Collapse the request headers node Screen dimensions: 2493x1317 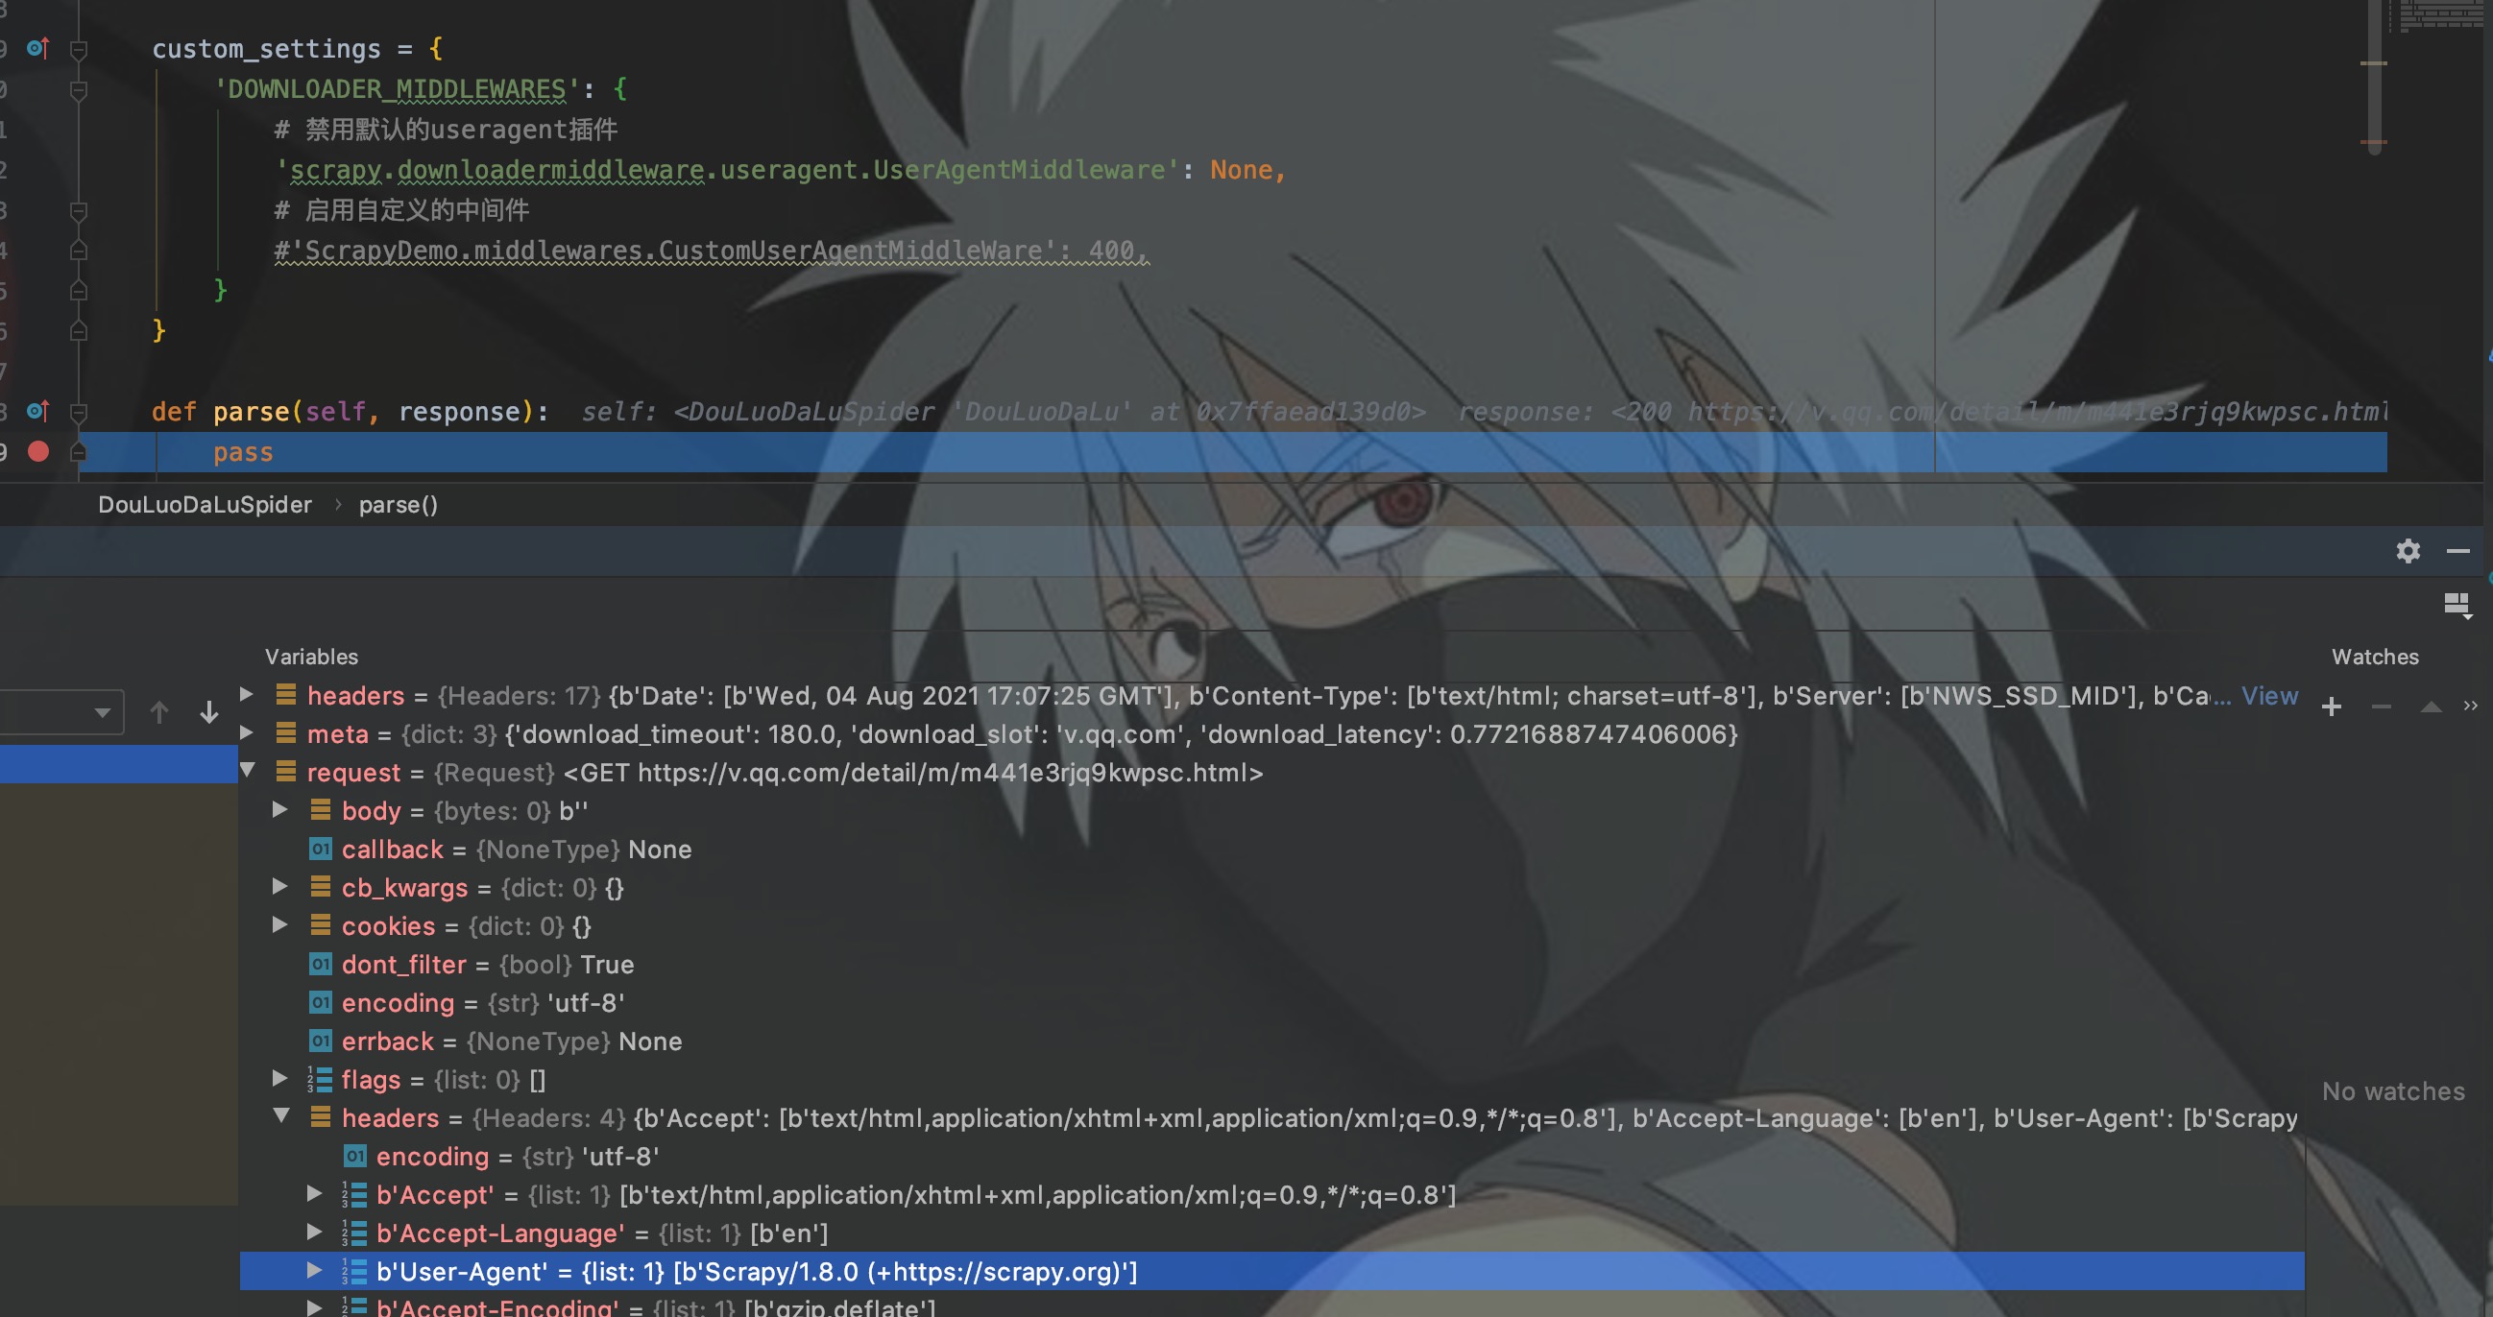tap(280, 1115)
